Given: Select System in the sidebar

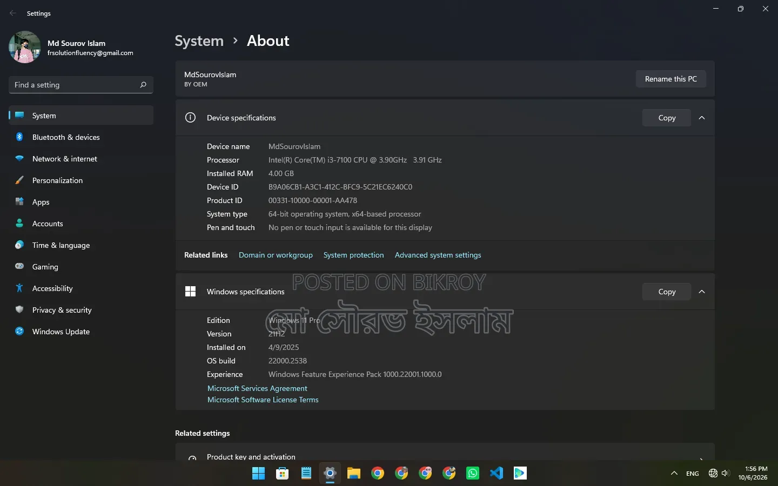Looking at the screenshot, I should click(x=81, y=116).
